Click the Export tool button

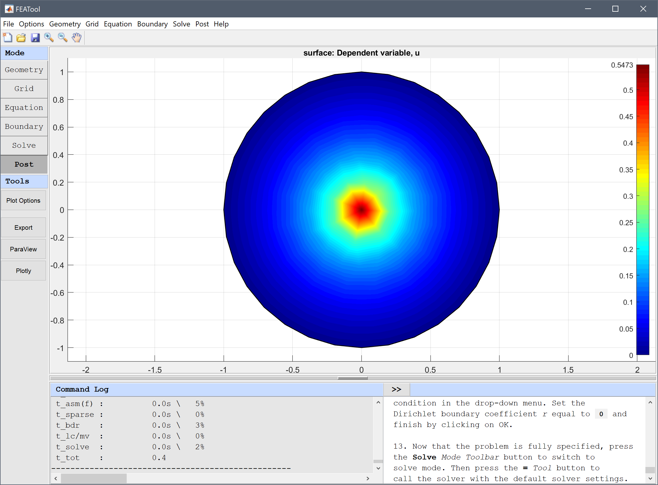23,228
